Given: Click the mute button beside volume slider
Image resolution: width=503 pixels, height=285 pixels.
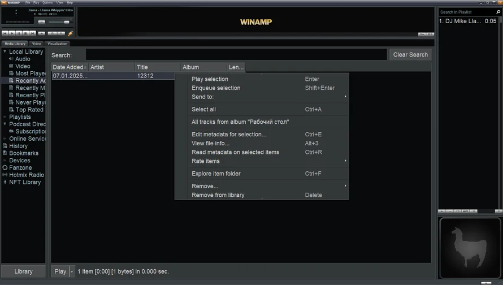Looking at the screenshot, I should (x=42, y=22).
